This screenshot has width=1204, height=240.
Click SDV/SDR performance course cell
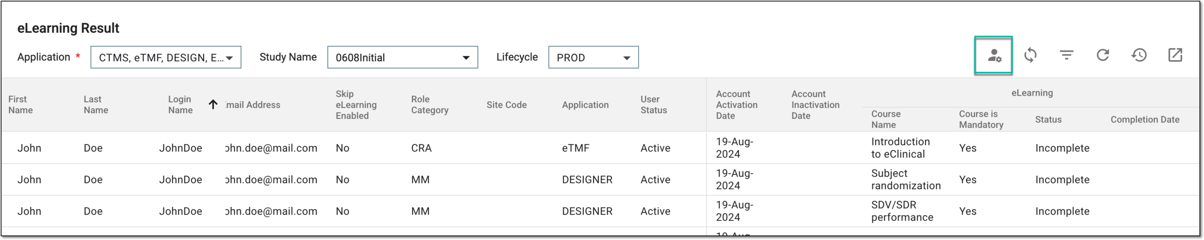pos(902,211)
